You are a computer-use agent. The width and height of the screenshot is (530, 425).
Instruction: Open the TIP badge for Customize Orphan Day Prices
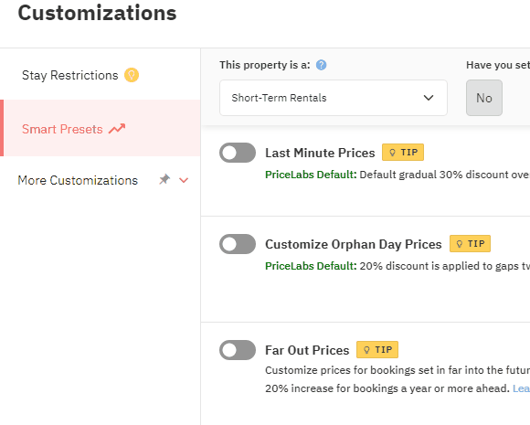click(x=470, y=243)
